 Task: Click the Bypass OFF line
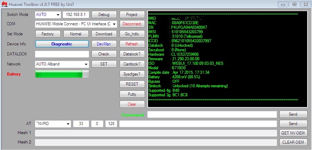click(x=164, y=81)
